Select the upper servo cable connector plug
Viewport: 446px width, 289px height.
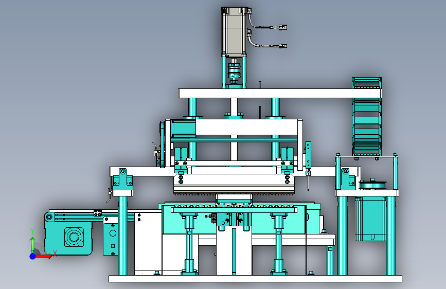pyautogui.click(x=283, y=27)
